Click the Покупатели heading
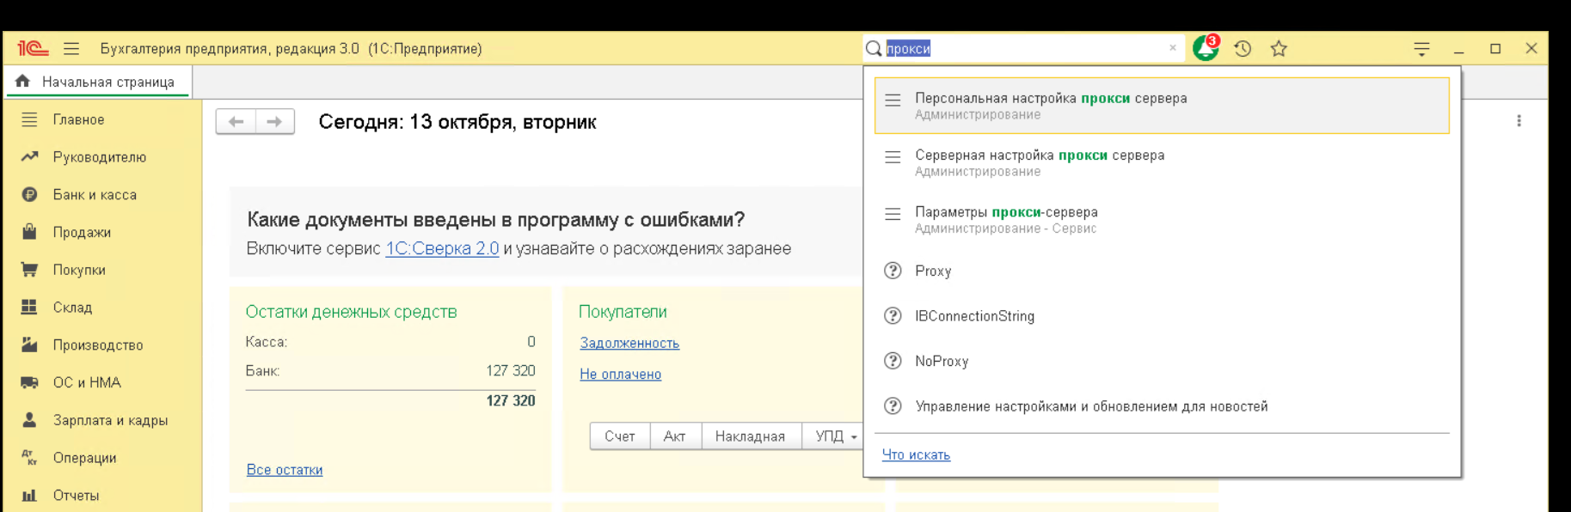The width and height of the screenshot is (1571, 512). pyautogui.click(x=623, y=312)
